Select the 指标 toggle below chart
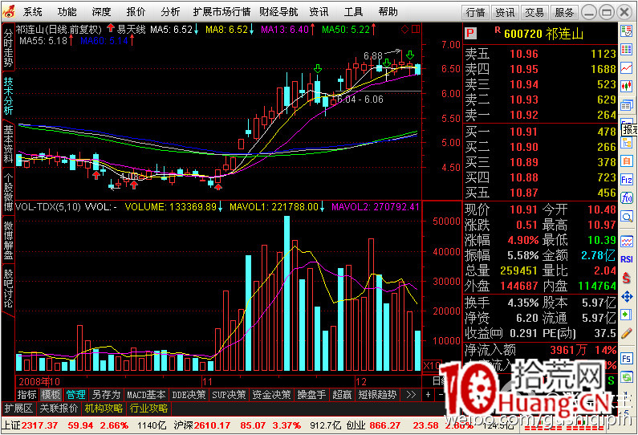638x435 pixels. coord(26,394)
